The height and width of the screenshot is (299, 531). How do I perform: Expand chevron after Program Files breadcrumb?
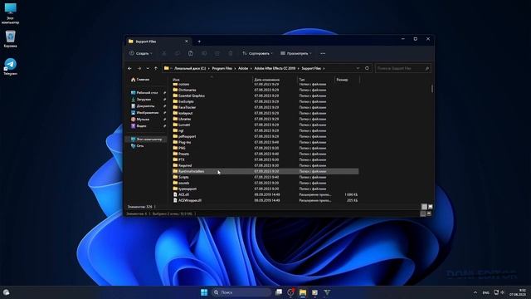click(x=236, y=68)
